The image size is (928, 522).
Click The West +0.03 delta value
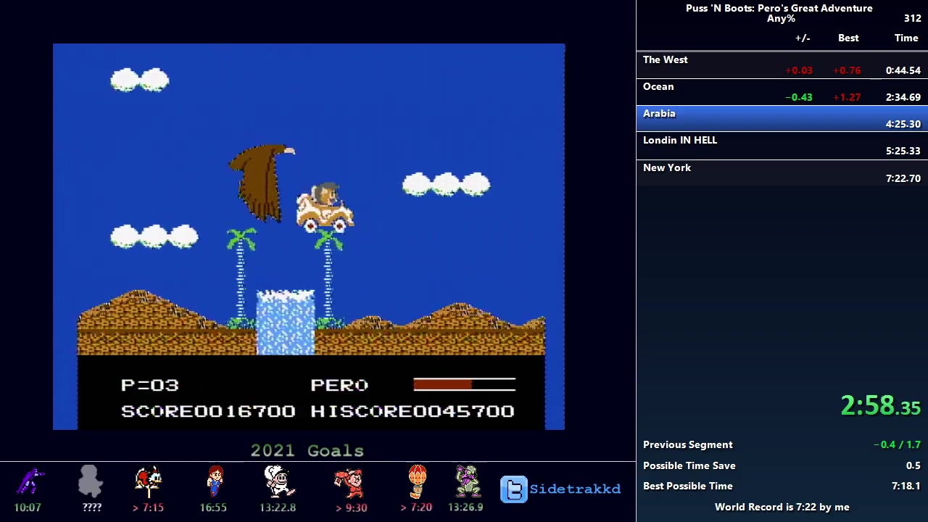(798, 70)
